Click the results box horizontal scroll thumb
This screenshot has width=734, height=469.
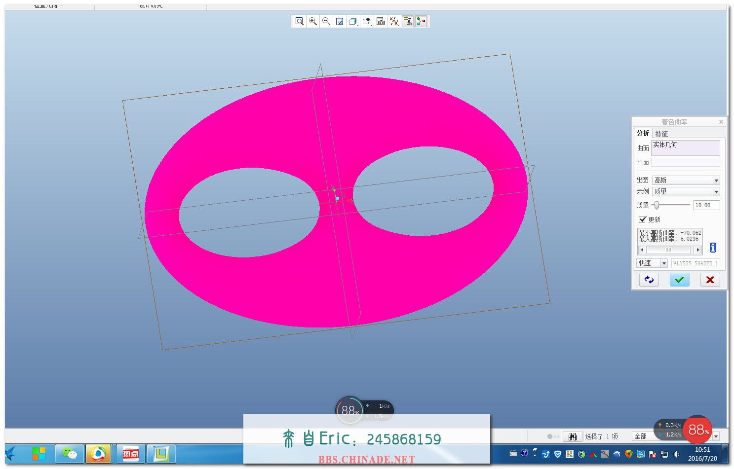point(668,250)
